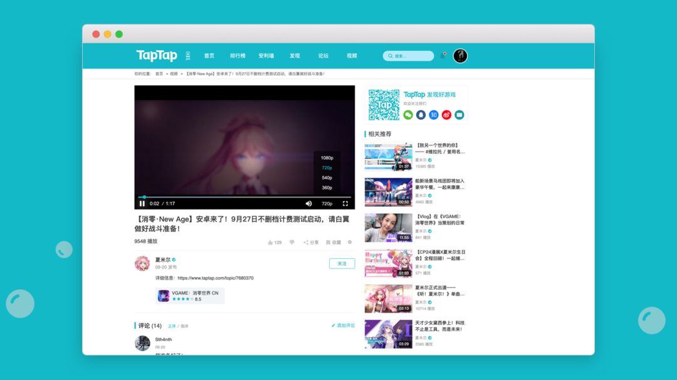Screen dimensions: 677x380
Task: Open 视频 nav tab
Action: pos(352,56)
